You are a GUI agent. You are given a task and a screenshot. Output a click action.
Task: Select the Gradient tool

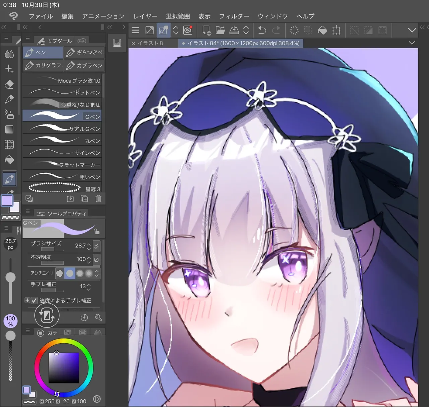coord(9,130)
